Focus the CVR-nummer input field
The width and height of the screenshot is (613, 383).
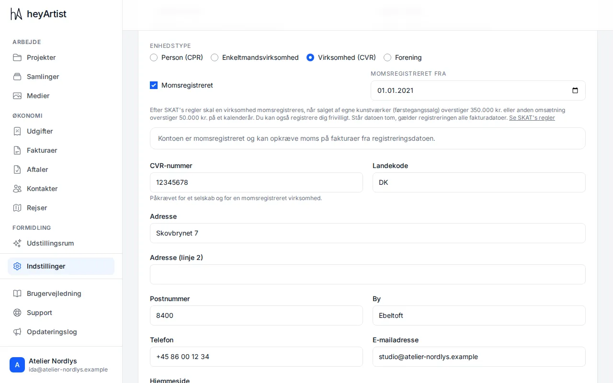click(256, 182)
